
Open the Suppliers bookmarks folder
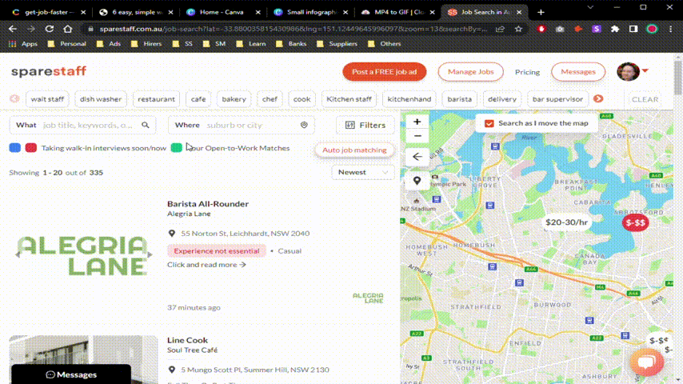coord(338,43)
